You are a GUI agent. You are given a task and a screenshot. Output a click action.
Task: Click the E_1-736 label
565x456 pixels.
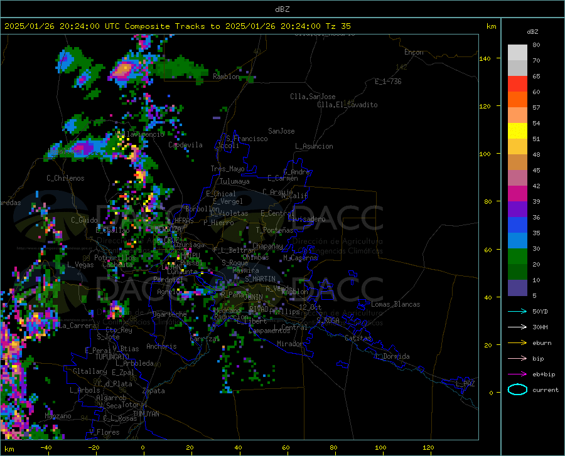pyautogui.click(x=388, y=82)
